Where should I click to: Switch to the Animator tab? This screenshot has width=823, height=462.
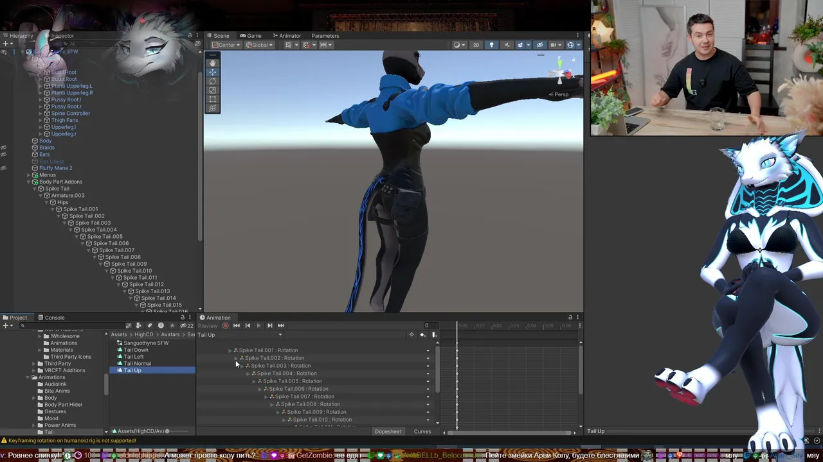coord(286,36)
